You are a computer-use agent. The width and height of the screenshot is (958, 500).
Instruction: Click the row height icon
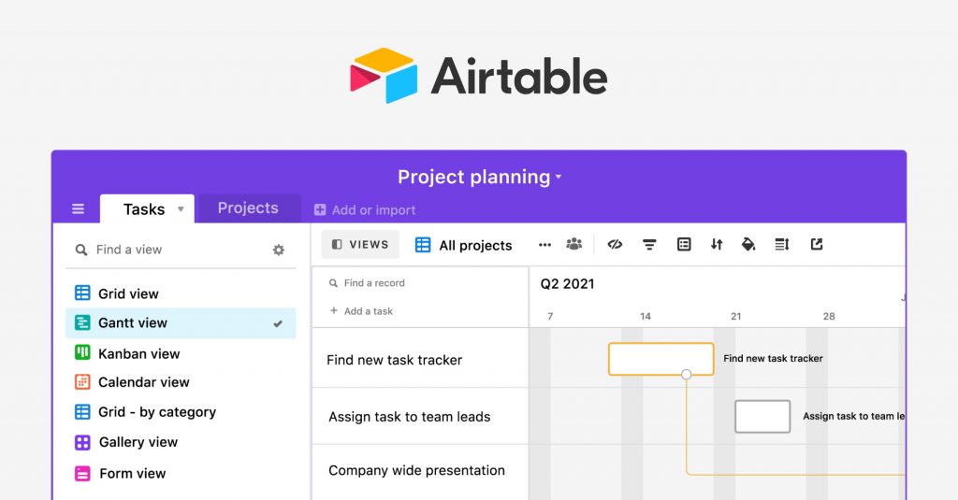click(782, 245)
